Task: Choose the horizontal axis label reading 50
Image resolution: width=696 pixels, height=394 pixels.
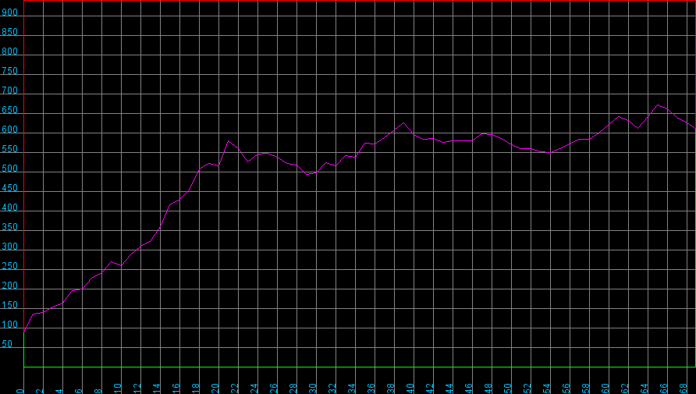Action: pos(508,389)
